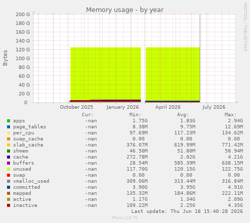The image size is (250, 223).
Task: Click the 'July 2026' axis label
Action: click(214, 107)
